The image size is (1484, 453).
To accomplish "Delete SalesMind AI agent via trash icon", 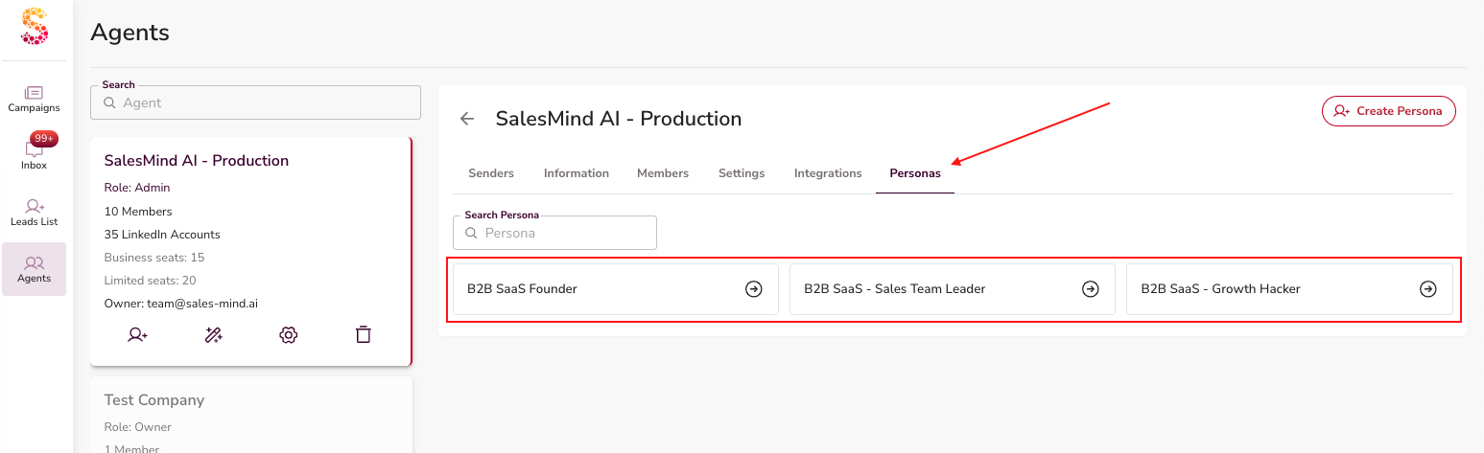I will [363, 335].
